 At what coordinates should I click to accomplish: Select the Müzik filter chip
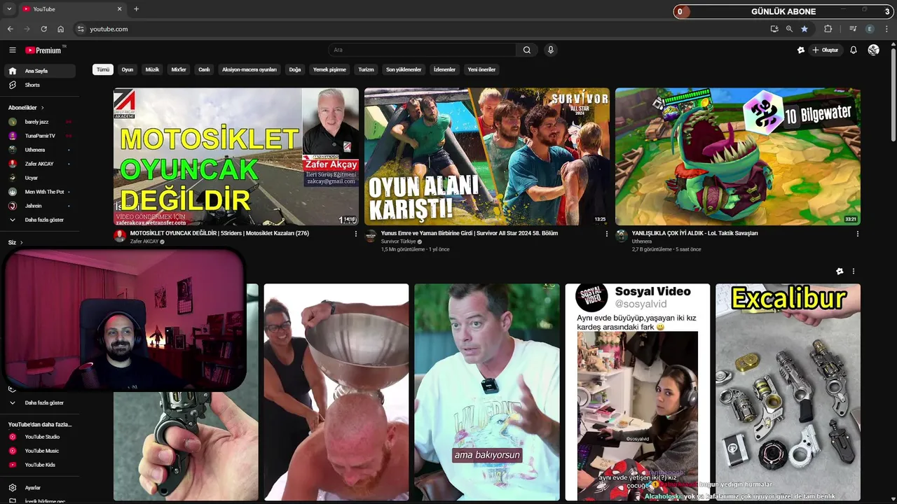tap(152, 70)
